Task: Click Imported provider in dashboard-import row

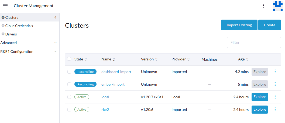Action: tap(179, 72)
